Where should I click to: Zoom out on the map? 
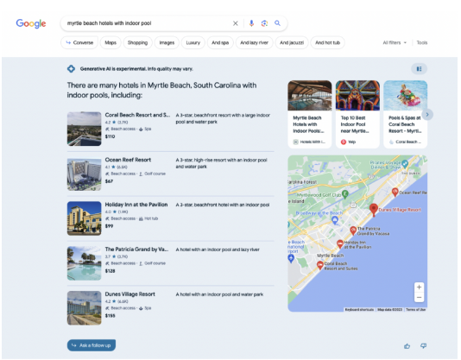click(419, 297)
